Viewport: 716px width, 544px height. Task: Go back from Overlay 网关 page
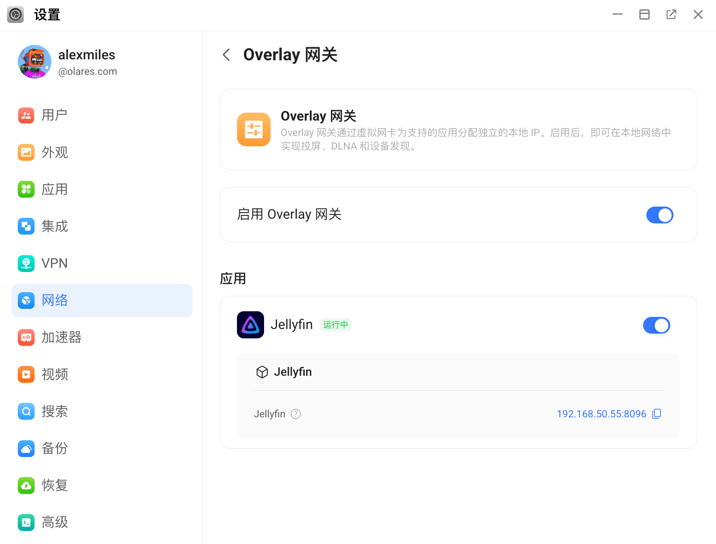click(226, 55)
